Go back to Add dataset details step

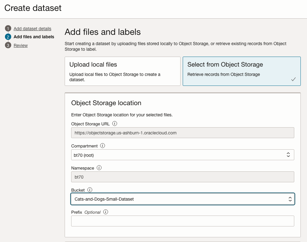[x=32, y=29]
